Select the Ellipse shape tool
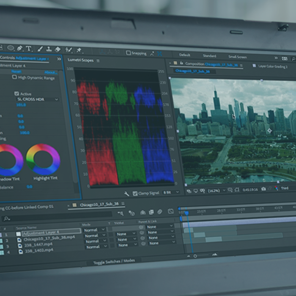The height and width of the screenshot is (296, 296). [x=11, y=48]
